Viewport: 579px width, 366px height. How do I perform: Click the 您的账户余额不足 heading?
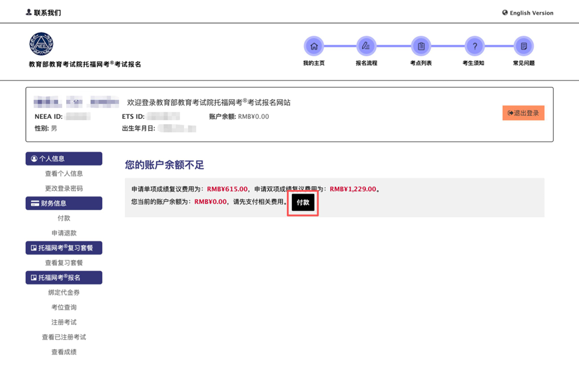pyautogui.click(x=165, y=165)
